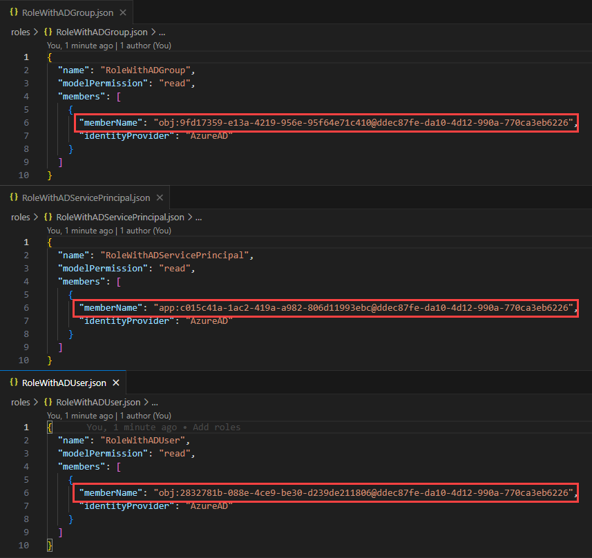Switch to the RoleWithADGroup.json tab
Image resolution: width=592 pixels, height=558 pixels.
pos(66,12)
